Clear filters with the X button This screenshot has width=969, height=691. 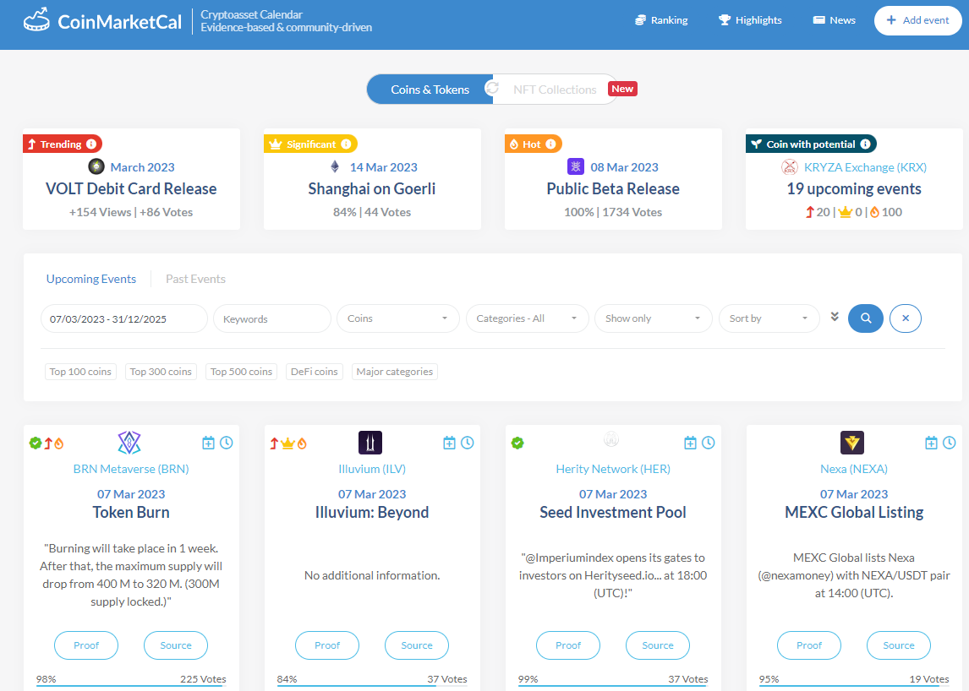click(906, 318)
